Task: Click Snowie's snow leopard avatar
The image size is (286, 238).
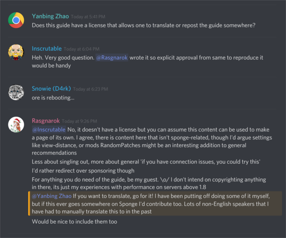Action: click(16, 92)
